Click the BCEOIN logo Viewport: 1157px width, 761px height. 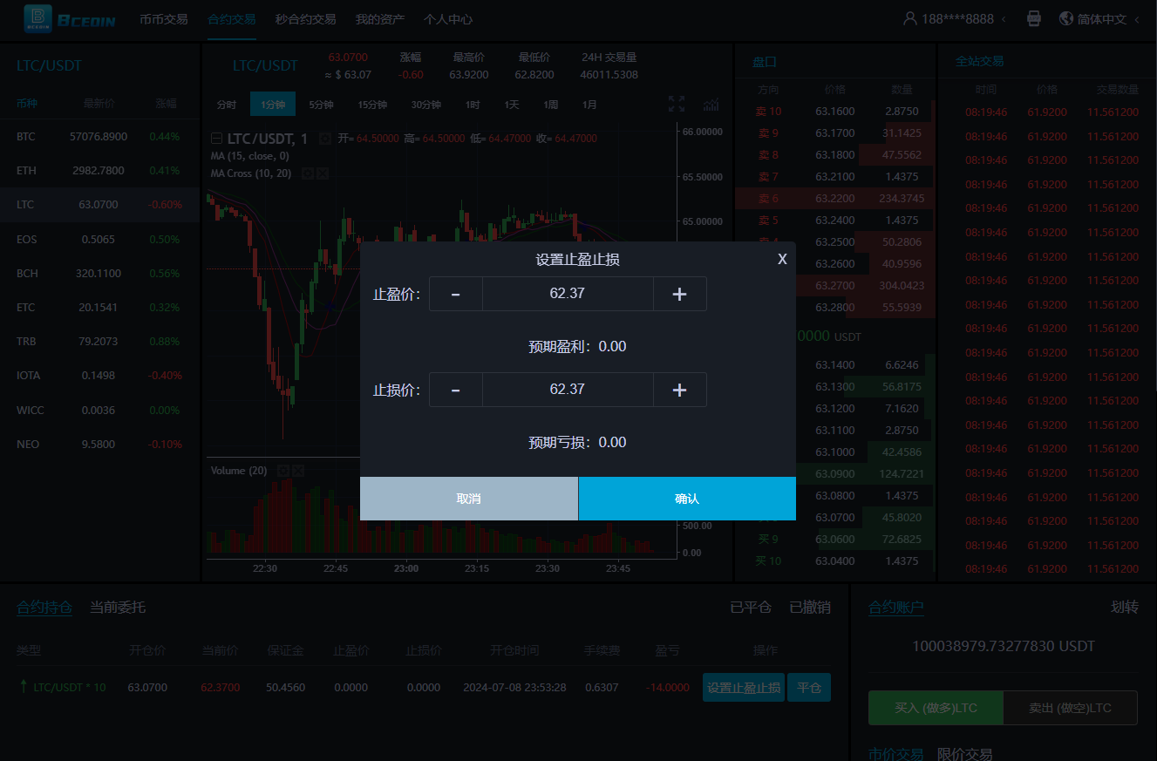click(70, 18)
